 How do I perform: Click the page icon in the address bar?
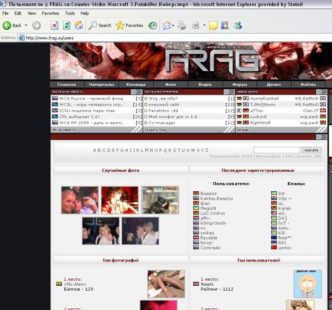(x=22, y=38)
